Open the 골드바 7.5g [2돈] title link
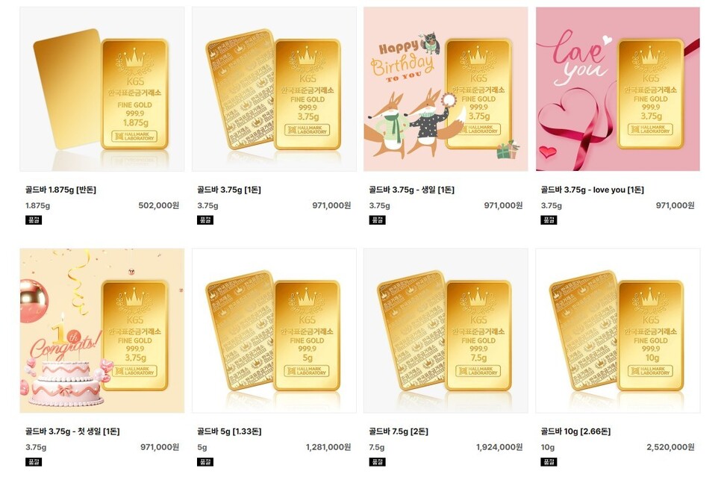 (x=399, y=431)
